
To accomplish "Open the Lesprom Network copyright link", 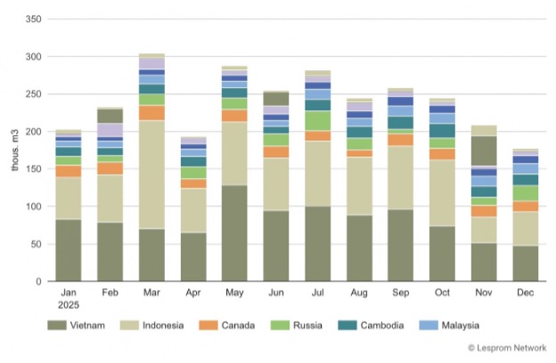I will point(503,349).
